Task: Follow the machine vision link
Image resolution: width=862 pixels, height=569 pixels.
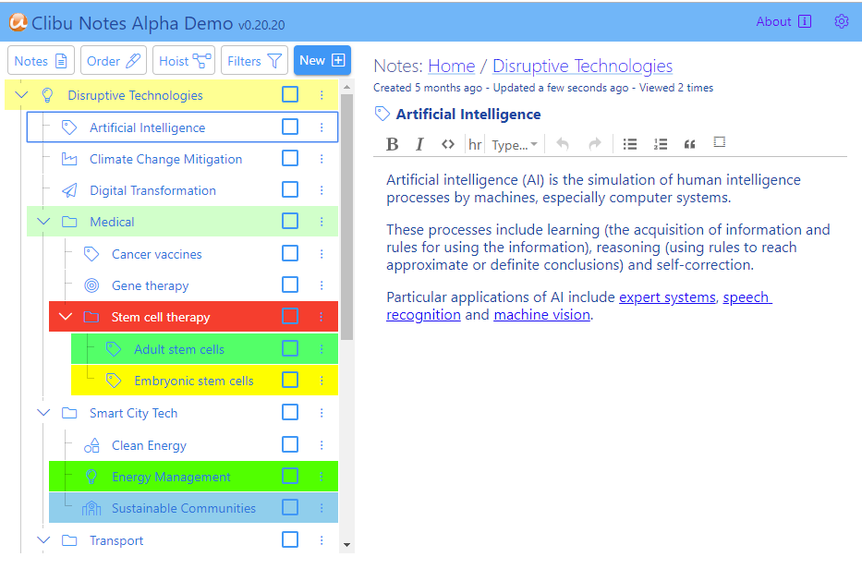Action: (x=542, y=315)
